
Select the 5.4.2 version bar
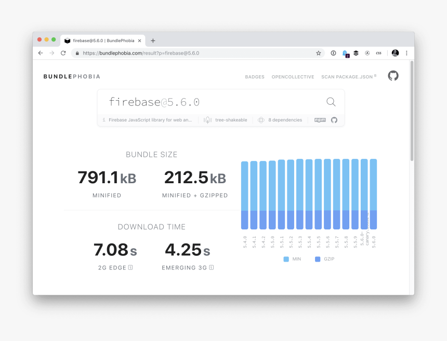[x=263, y=195]
